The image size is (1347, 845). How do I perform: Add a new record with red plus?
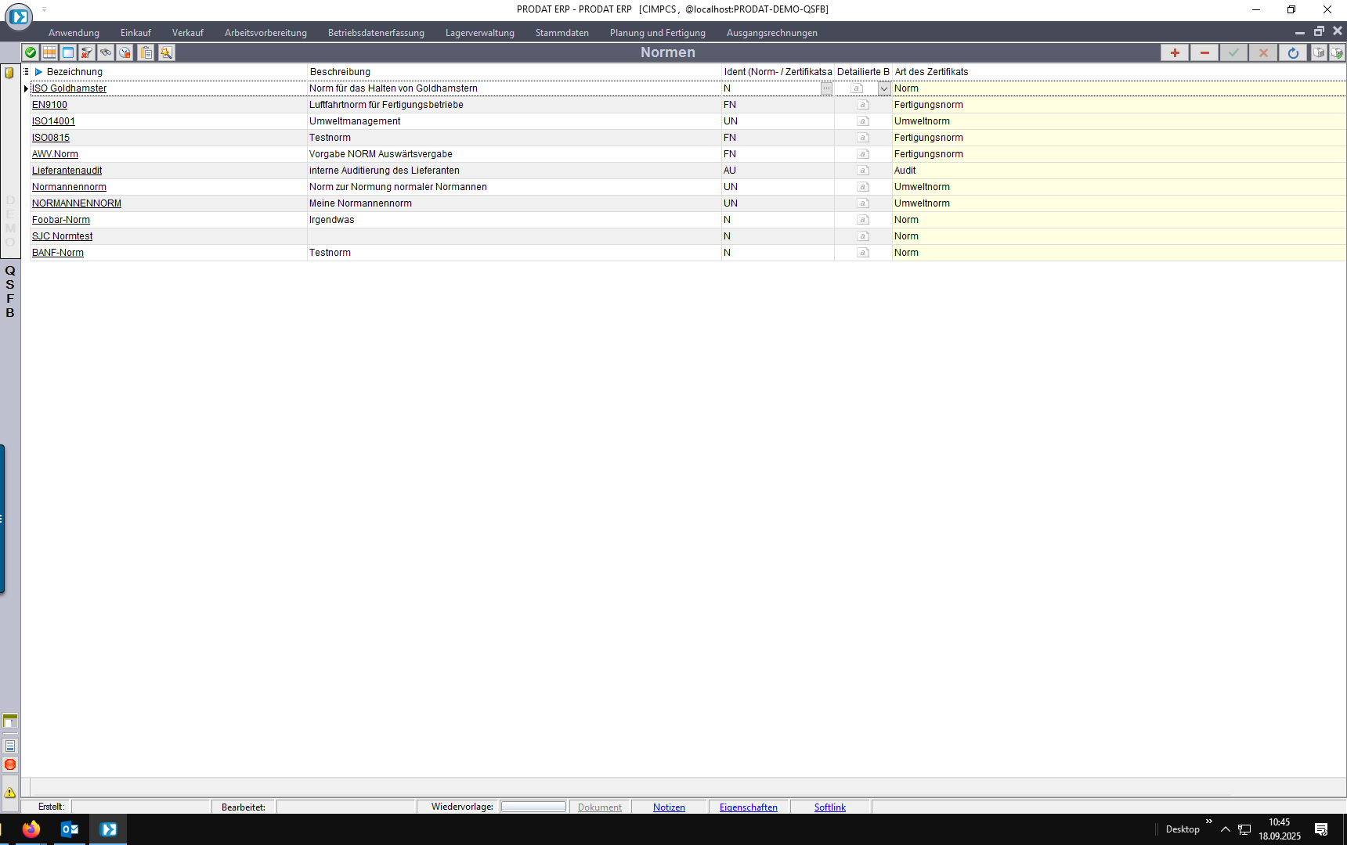point(1175,52)
